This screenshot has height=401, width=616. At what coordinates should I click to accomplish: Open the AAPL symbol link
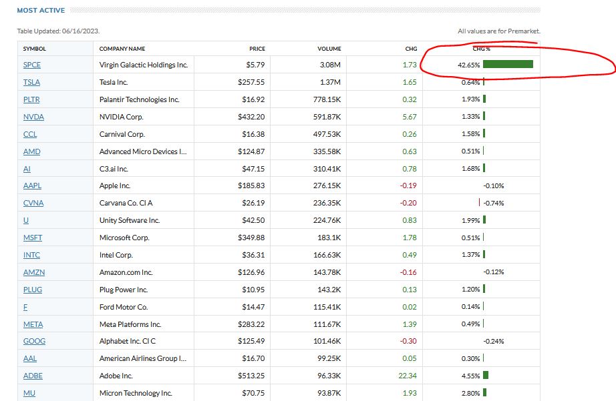tap(32, 185)
